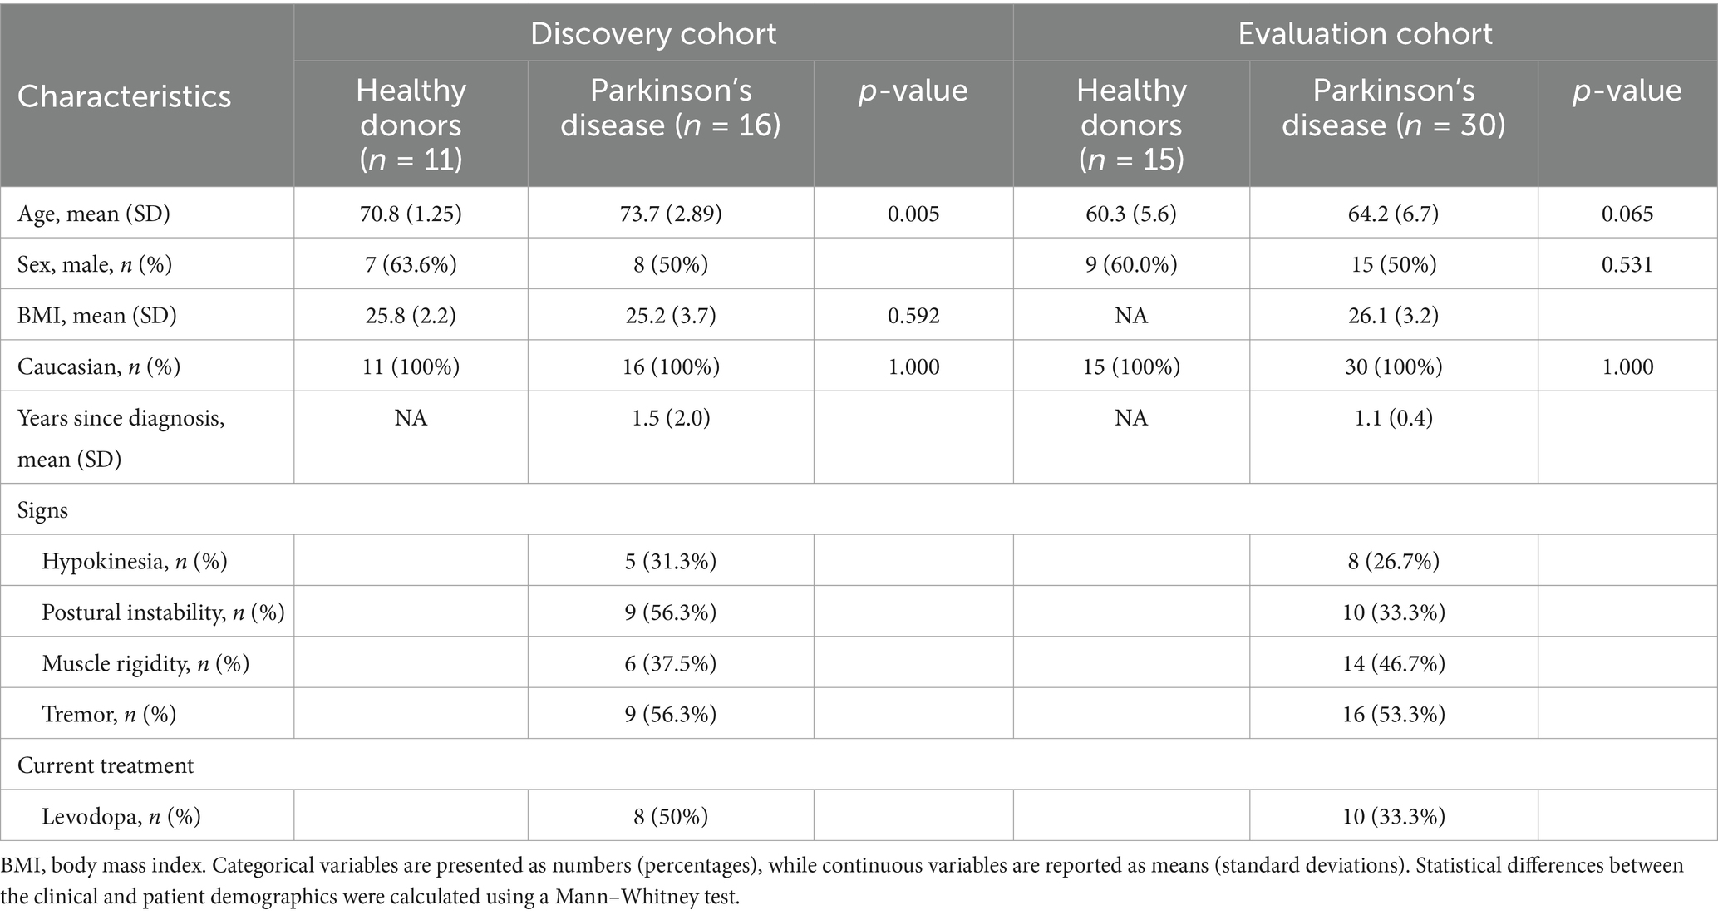
Task: Click the Healthy donors (n = 11) header
Action: (x=411, y=124)
